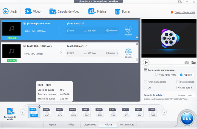Select the M4A AAC output format
The image size is (197, 129).
tap(47, 112)
